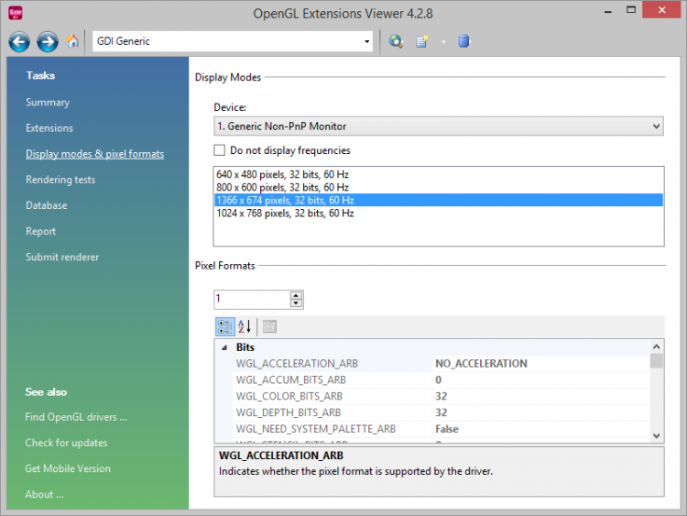687x516 pixels.
Task: Maximize the OpenGL Extensions Viewer window
Action: 631,10
